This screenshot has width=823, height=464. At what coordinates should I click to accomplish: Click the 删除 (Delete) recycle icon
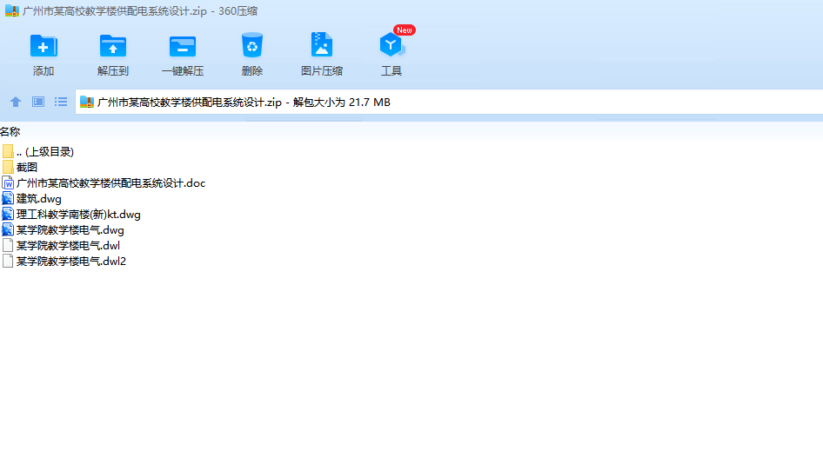click(252, 45)
